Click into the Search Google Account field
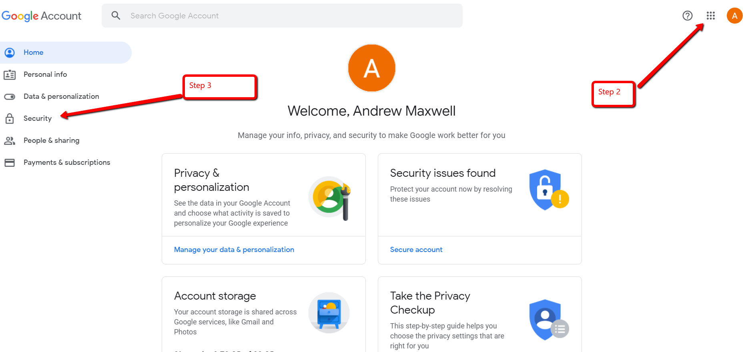 click(x=282, y=16)
